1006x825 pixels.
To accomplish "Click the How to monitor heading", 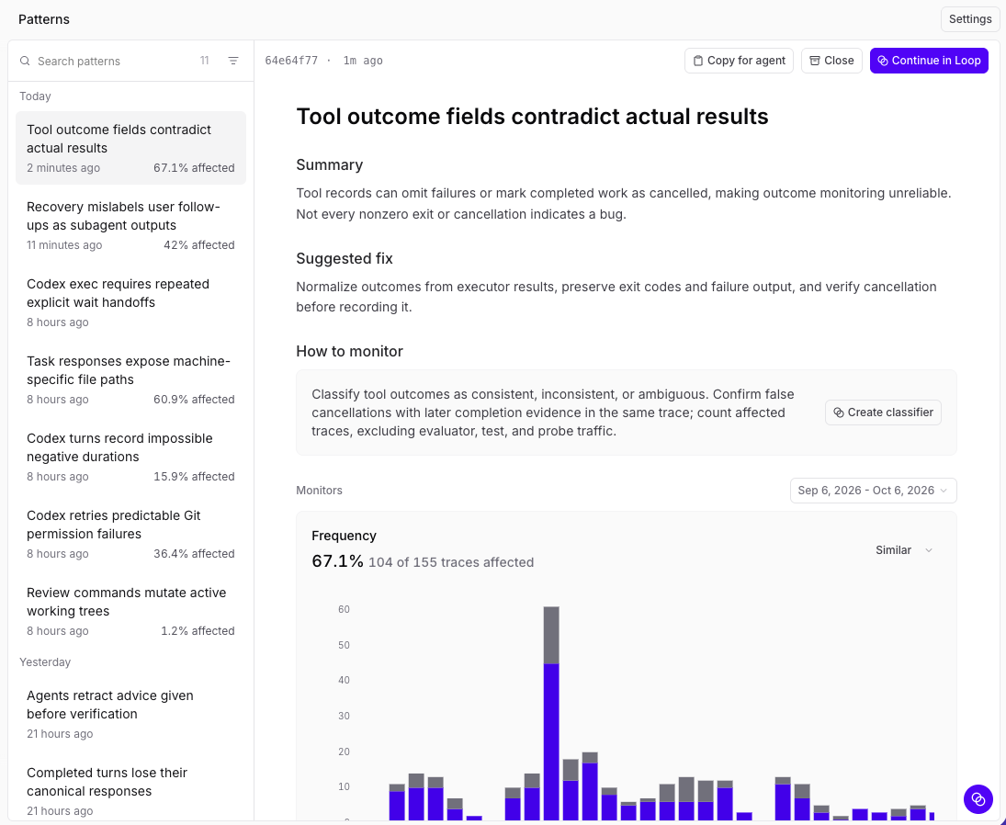I will coord(350,352).
